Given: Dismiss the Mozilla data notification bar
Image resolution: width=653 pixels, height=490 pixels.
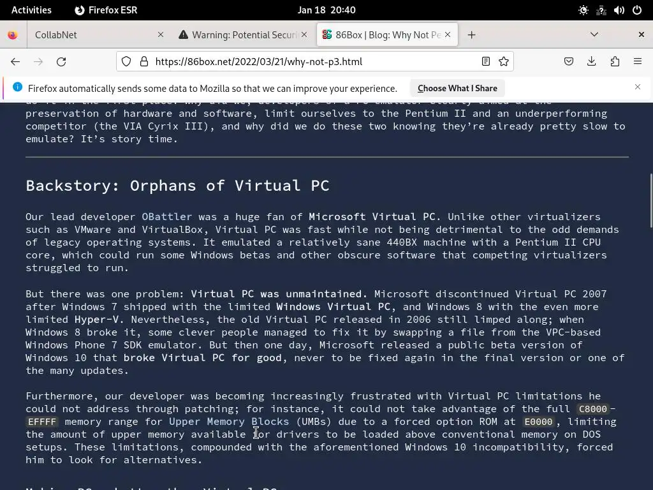Looking at the screenshot, I should (x=638, y=87).
